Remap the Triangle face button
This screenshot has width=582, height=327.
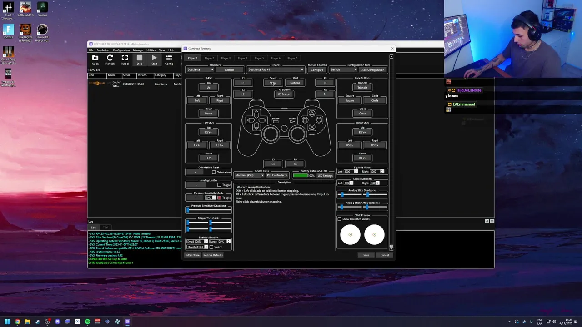362,87
